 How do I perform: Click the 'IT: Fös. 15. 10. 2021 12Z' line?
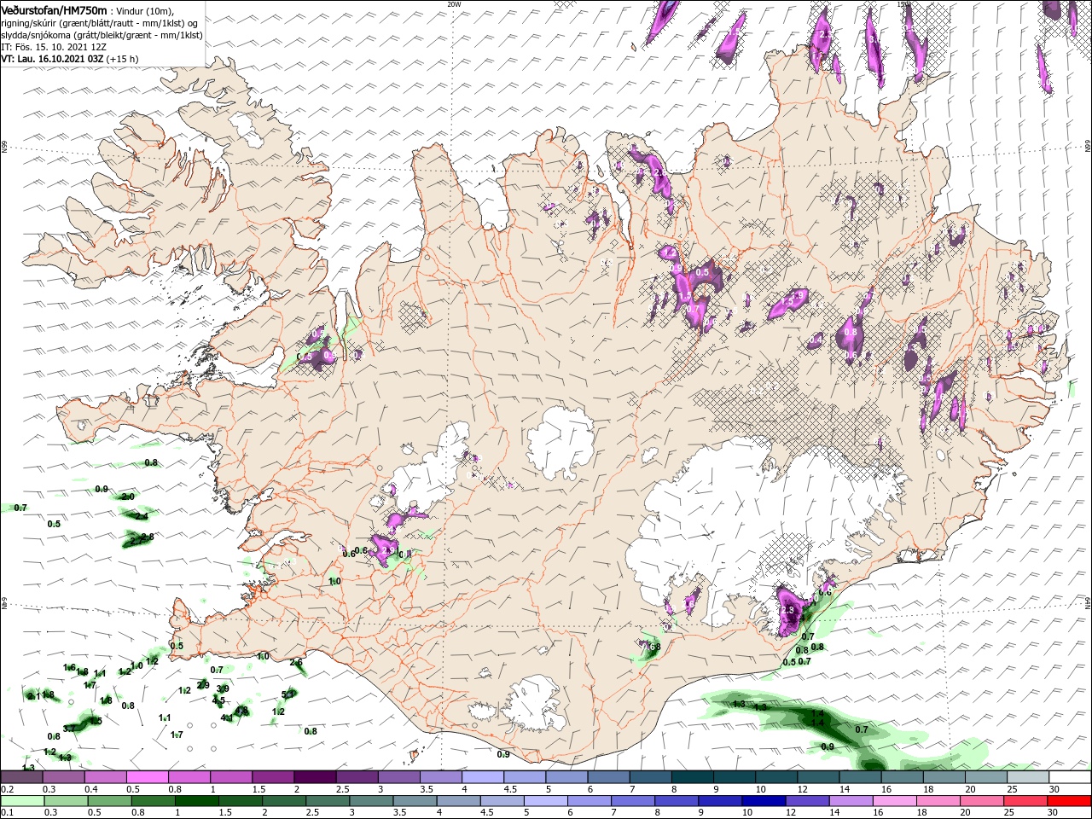[53, 47]
